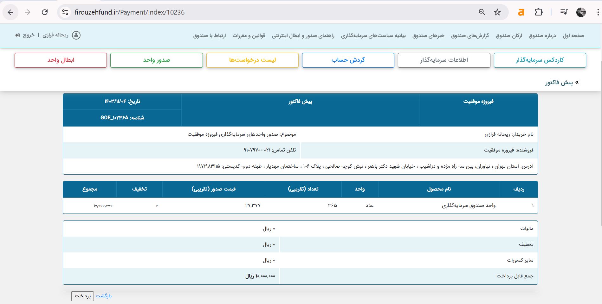Click the price value ۲۷,۳۷۷
Screen dimensions: 602x304
click(253, 205)
